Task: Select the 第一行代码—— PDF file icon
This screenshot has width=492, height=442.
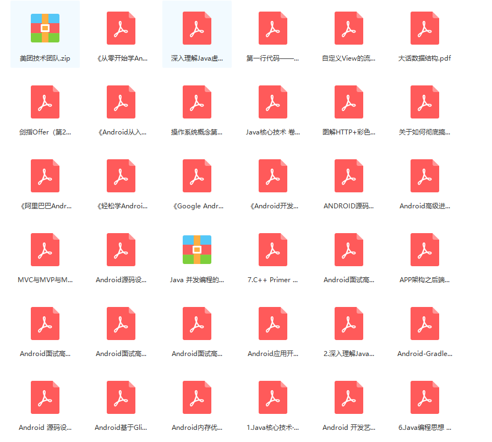Action: [272, 28]
